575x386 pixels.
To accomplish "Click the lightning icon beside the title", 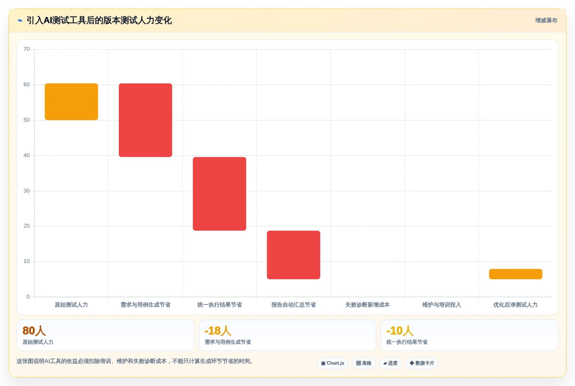I will tap(20, 20).
